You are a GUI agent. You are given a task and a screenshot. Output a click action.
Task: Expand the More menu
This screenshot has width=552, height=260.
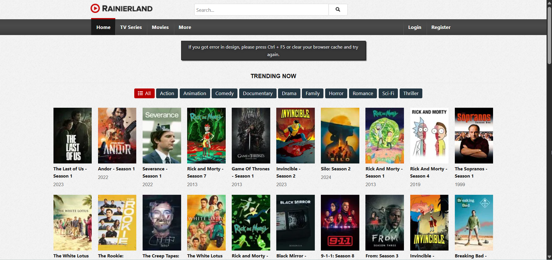[x=185, y=27]
